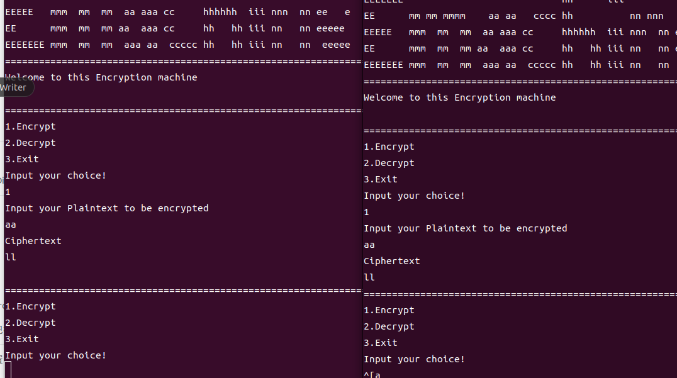677x378 pixels.
Task: Select the upper 3.Exit line in left terminal
Action: click(x=22, y=159)
